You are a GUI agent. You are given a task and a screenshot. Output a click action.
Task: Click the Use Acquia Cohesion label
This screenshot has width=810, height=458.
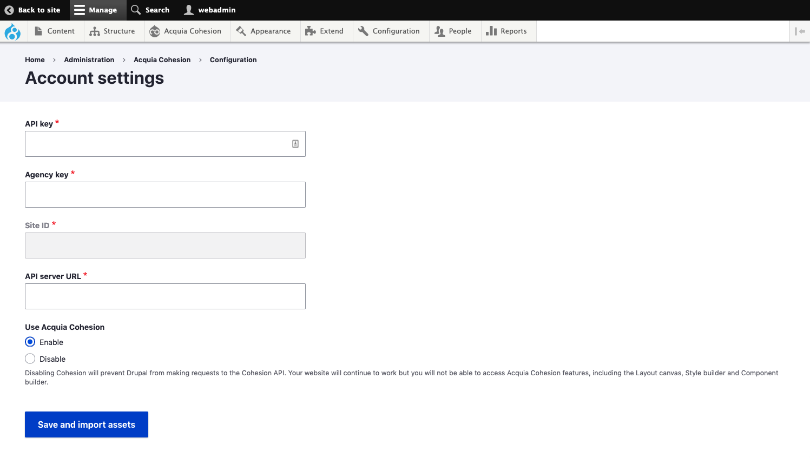click(x=65, y=327)
